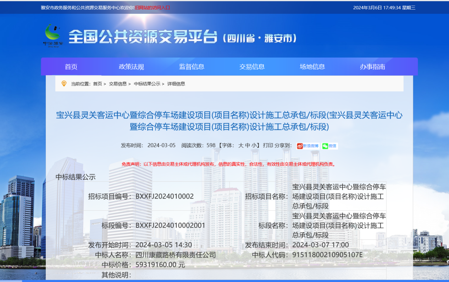Set font size to 中 (medium)
Viewport: 449px width, 282px height.
pyautogui.click(x=248, y=145)
